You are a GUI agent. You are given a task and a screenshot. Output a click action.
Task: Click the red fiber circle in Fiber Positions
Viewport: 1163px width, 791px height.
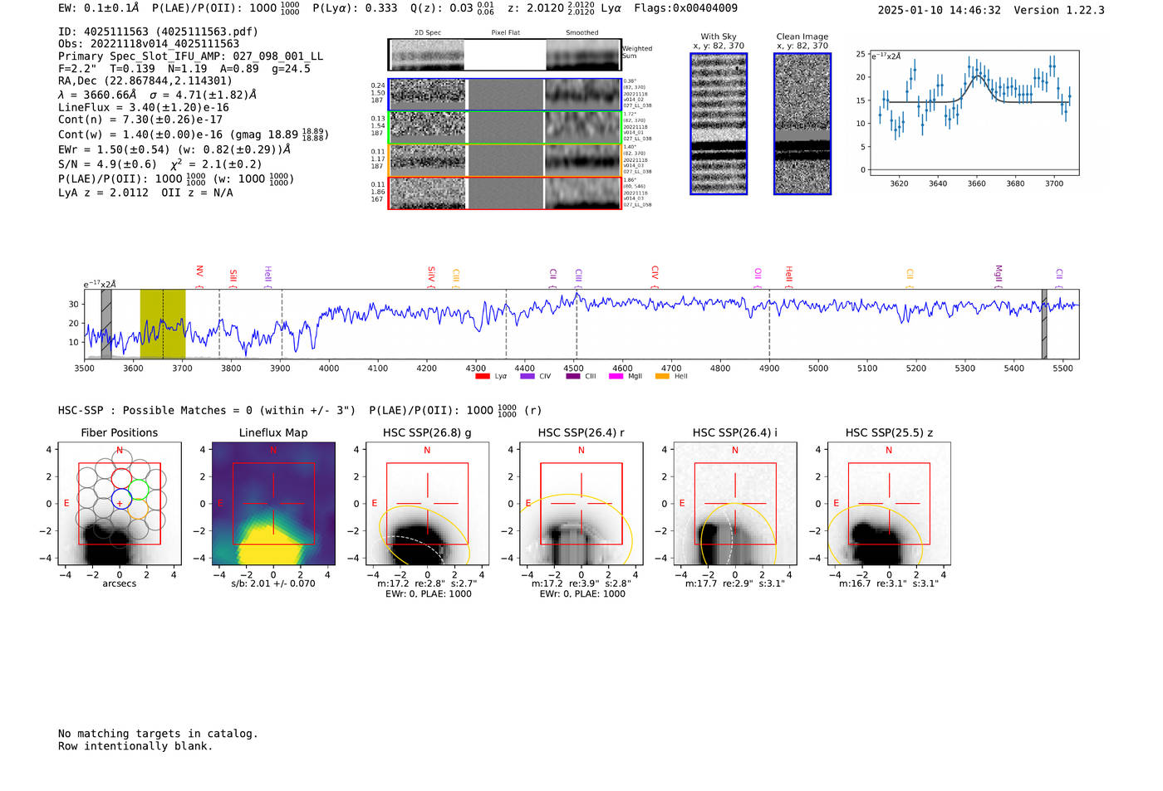tap(121, 479)
